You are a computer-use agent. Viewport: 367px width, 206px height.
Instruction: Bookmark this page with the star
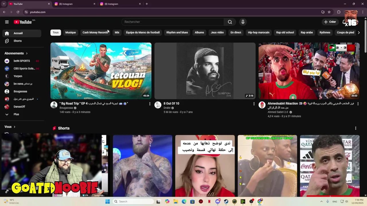[329, 12]
